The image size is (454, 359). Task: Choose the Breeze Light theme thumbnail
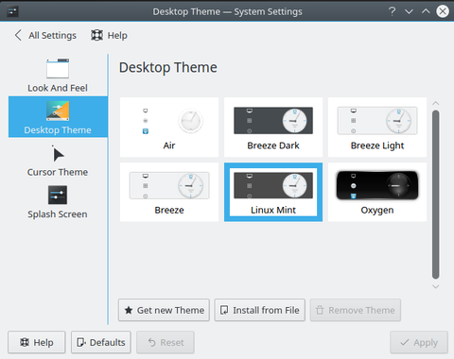click(377, 128)
